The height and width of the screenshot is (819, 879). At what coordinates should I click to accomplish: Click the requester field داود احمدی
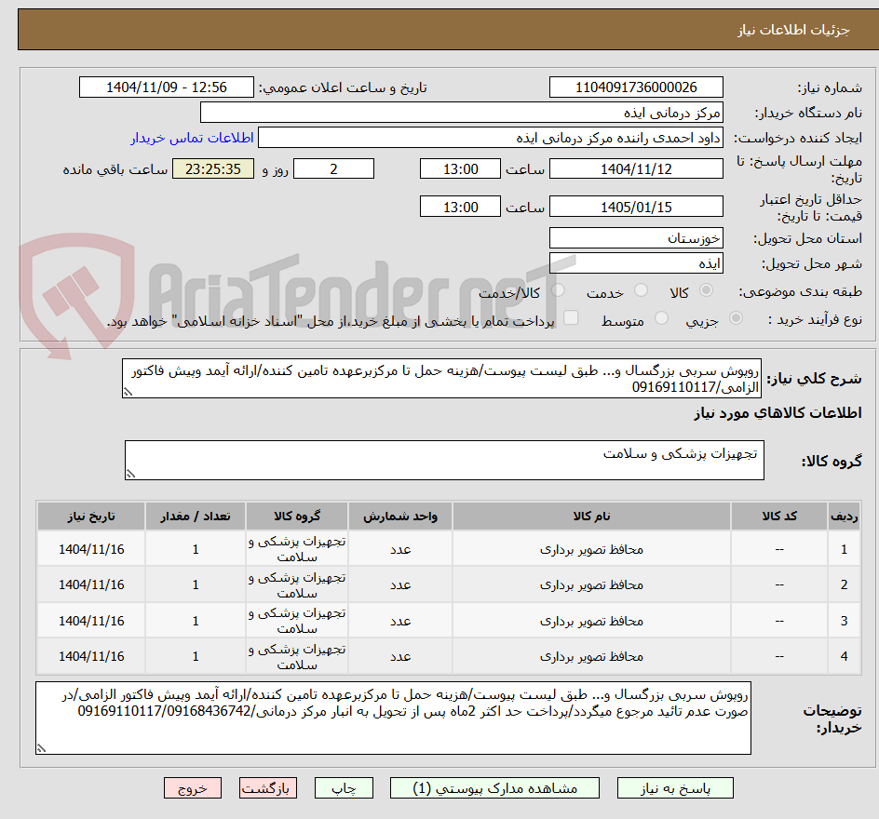pos(491,138)
